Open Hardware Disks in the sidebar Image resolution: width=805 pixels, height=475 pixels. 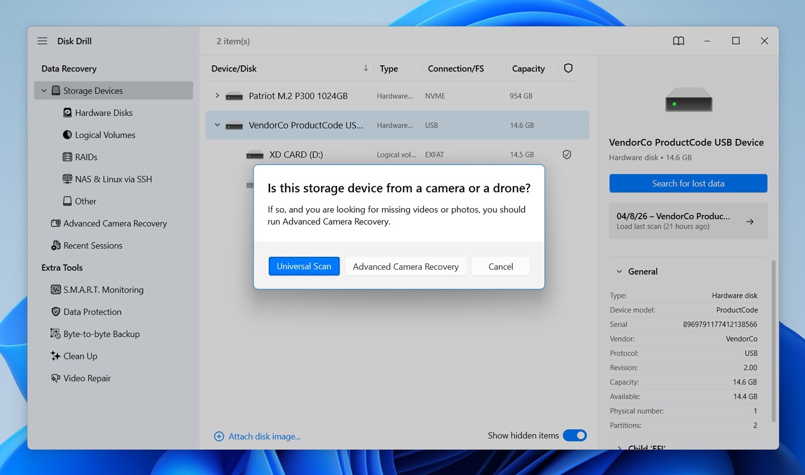103,112
